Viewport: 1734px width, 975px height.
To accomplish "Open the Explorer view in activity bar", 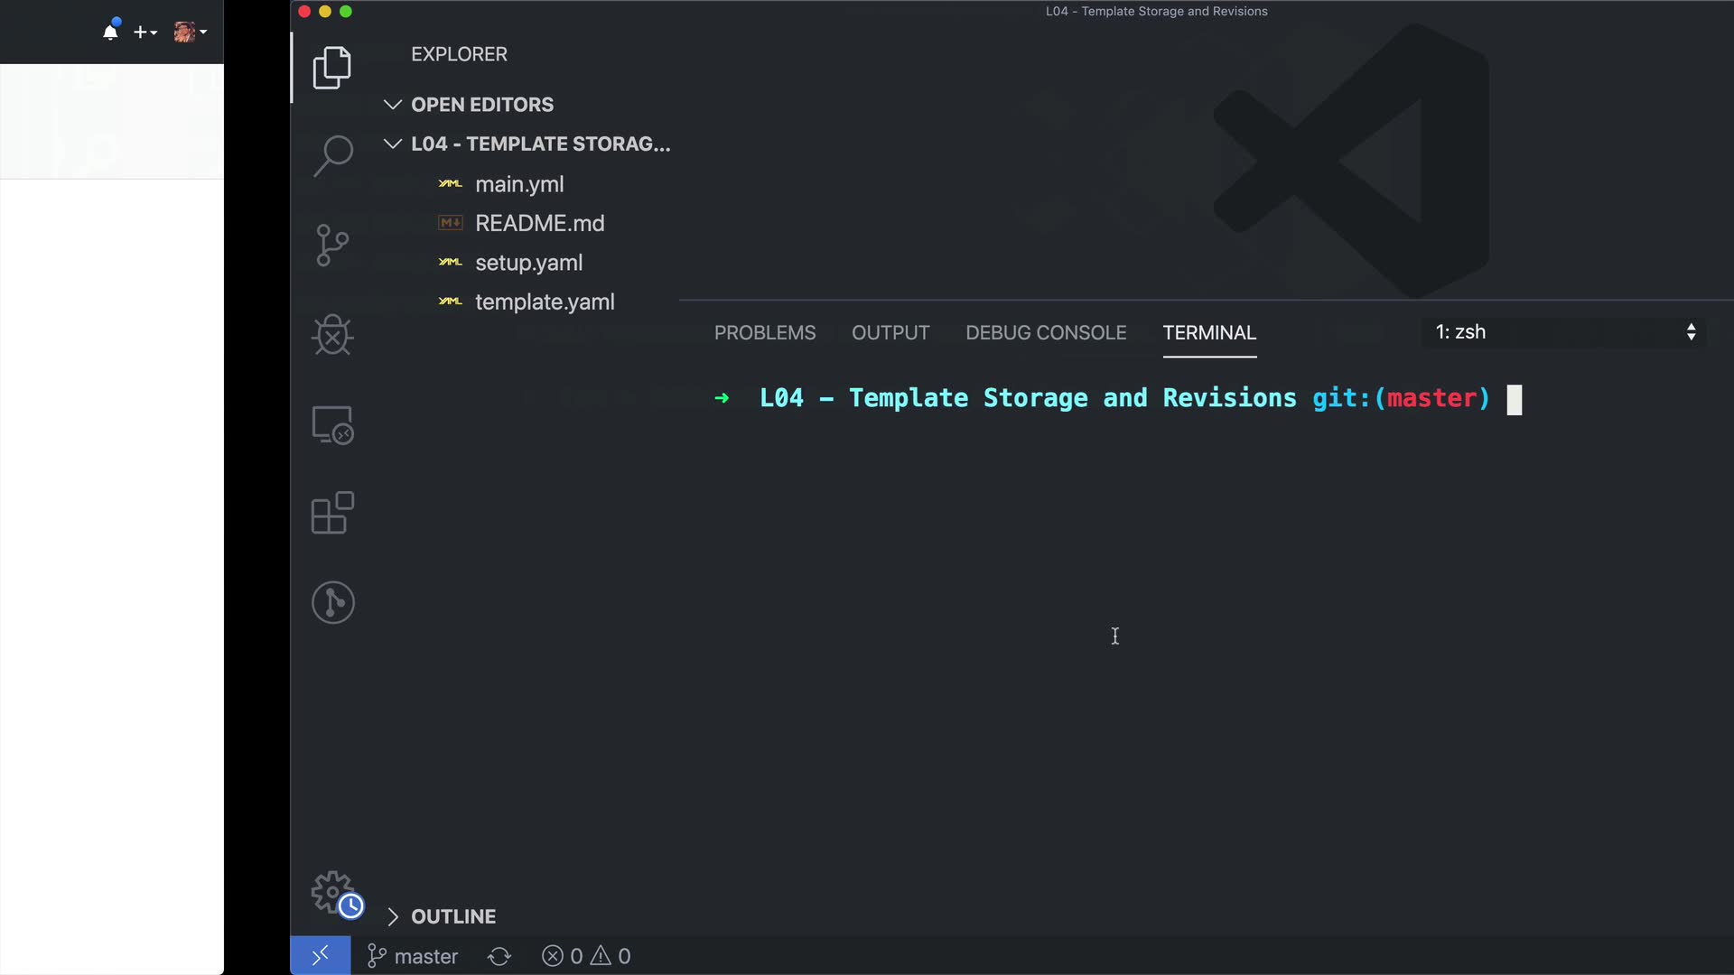I will pyautogui.click(x=331, y=68).
